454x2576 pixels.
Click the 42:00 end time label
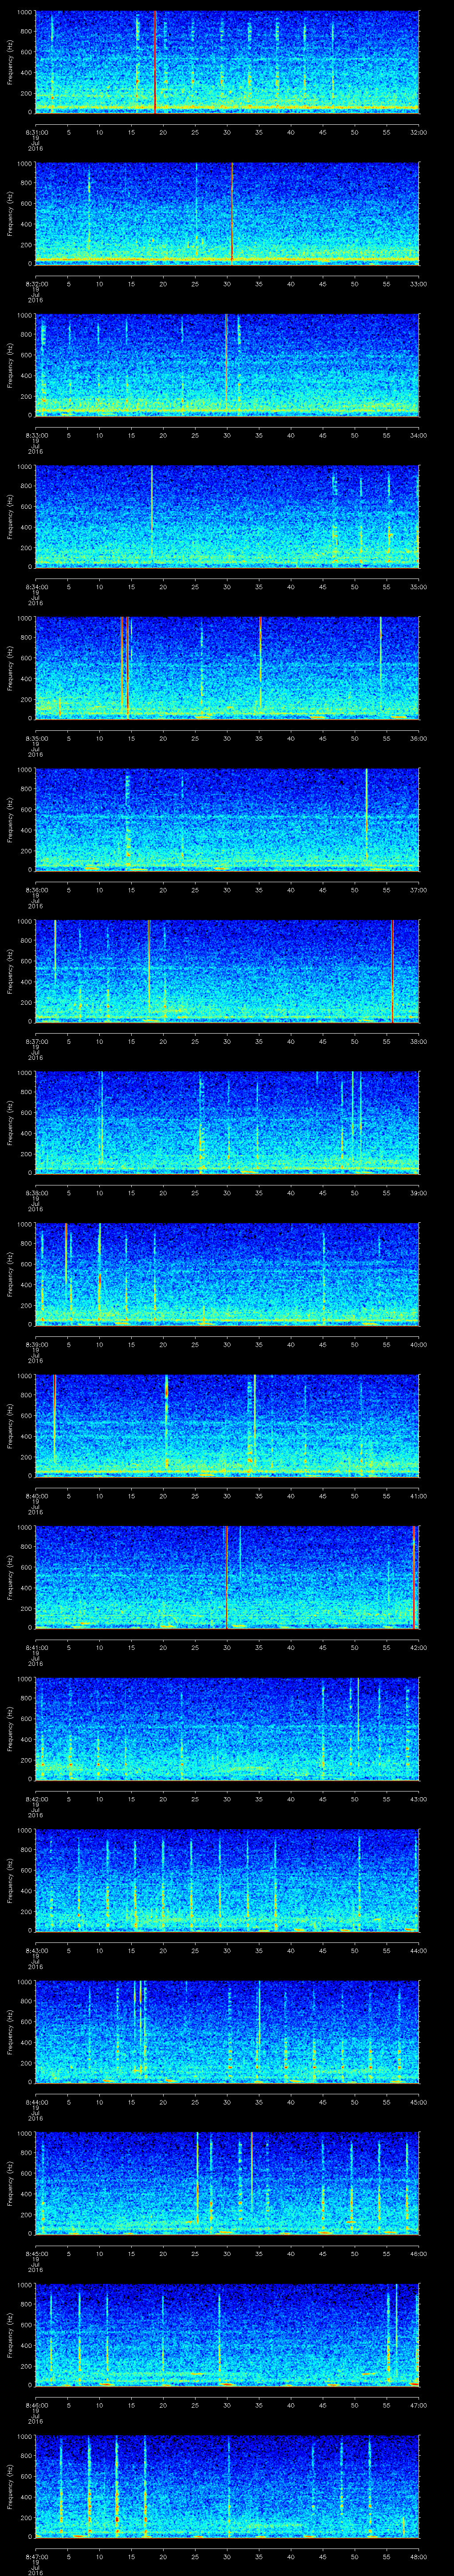click(x=418, y=1647)
